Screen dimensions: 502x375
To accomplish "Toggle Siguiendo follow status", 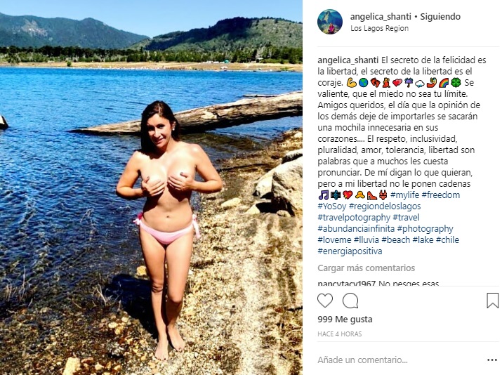I will coord(440,17).
